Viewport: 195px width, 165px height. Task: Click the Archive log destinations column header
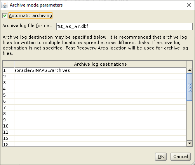(x=100, y=64)
